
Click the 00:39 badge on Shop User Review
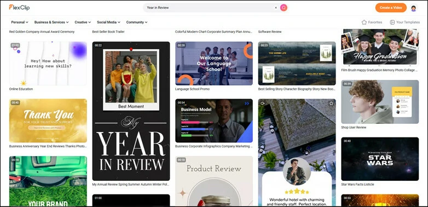coord(347,84)
